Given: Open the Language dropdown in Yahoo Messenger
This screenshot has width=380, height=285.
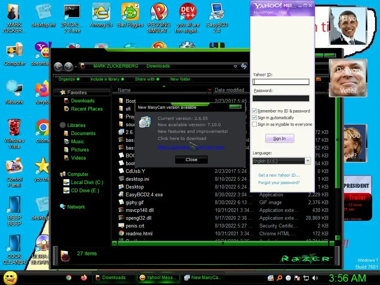Looking at the screenshot, I should 308,161.
